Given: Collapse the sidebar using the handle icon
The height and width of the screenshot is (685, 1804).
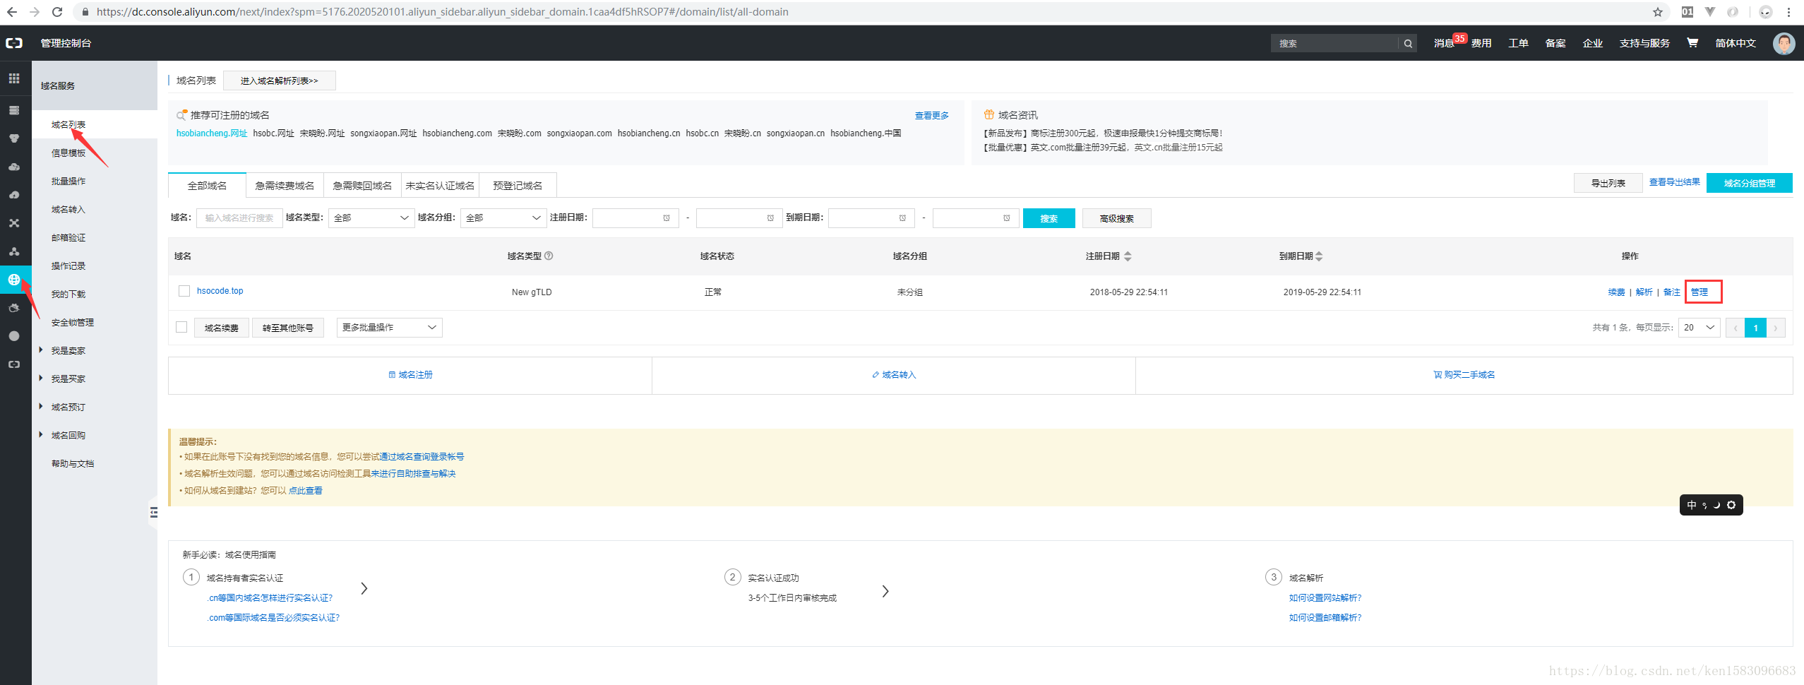Looking at the screenshot, I should pyautogui.click(x=153, y=513).
